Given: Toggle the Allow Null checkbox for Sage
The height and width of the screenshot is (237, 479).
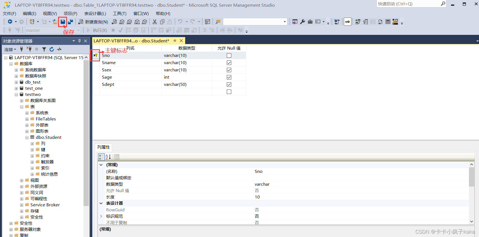Looking at the screenshot, I should click(229, 77).
